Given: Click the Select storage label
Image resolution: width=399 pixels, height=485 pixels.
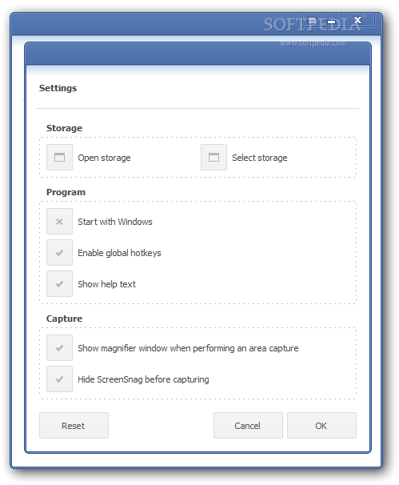Looking at the screenshot, I should [x=260, y=158].
